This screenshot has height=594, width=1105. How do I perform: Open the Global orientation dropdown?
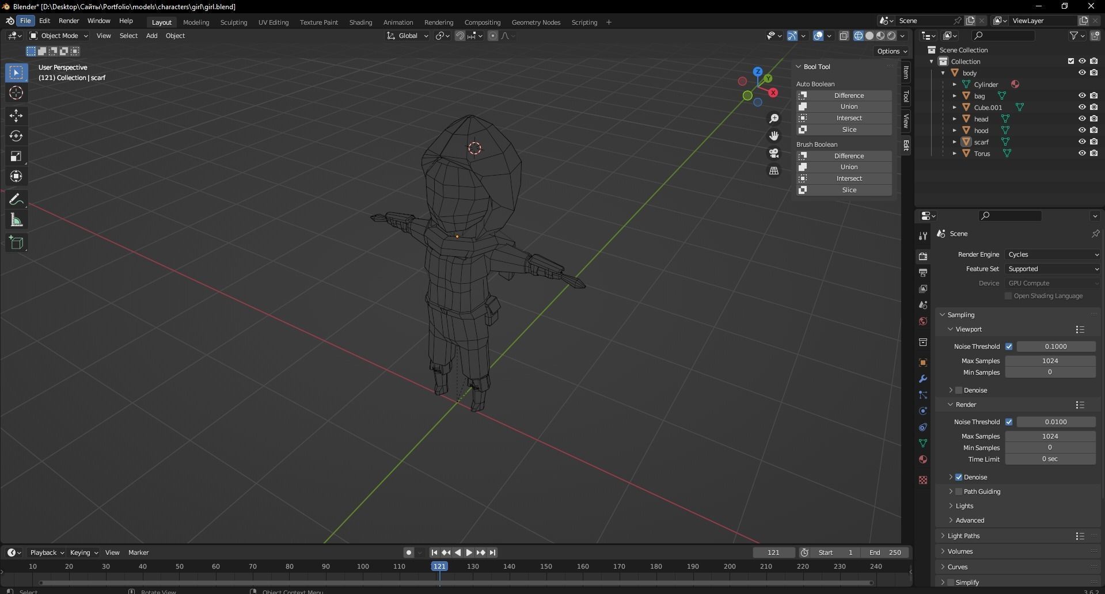[408, 36]
